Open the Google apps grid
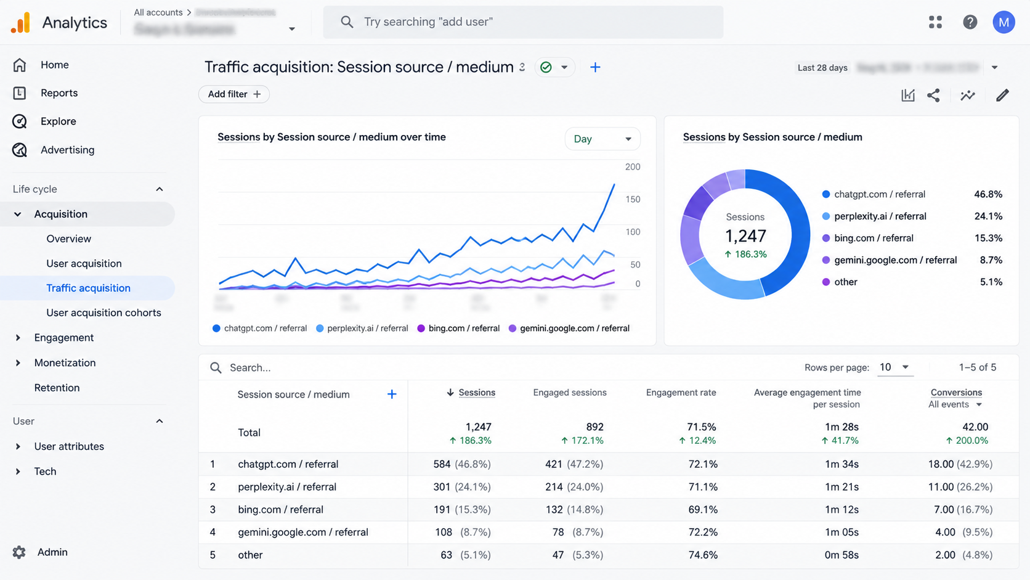 [x=935, y=22]
